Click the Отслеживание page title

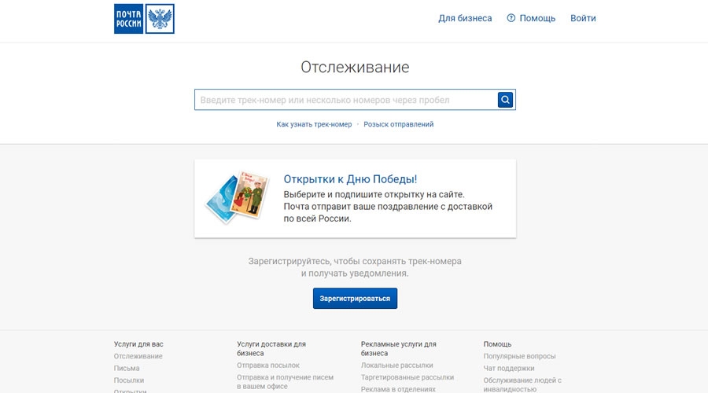(x=355, y=68)
